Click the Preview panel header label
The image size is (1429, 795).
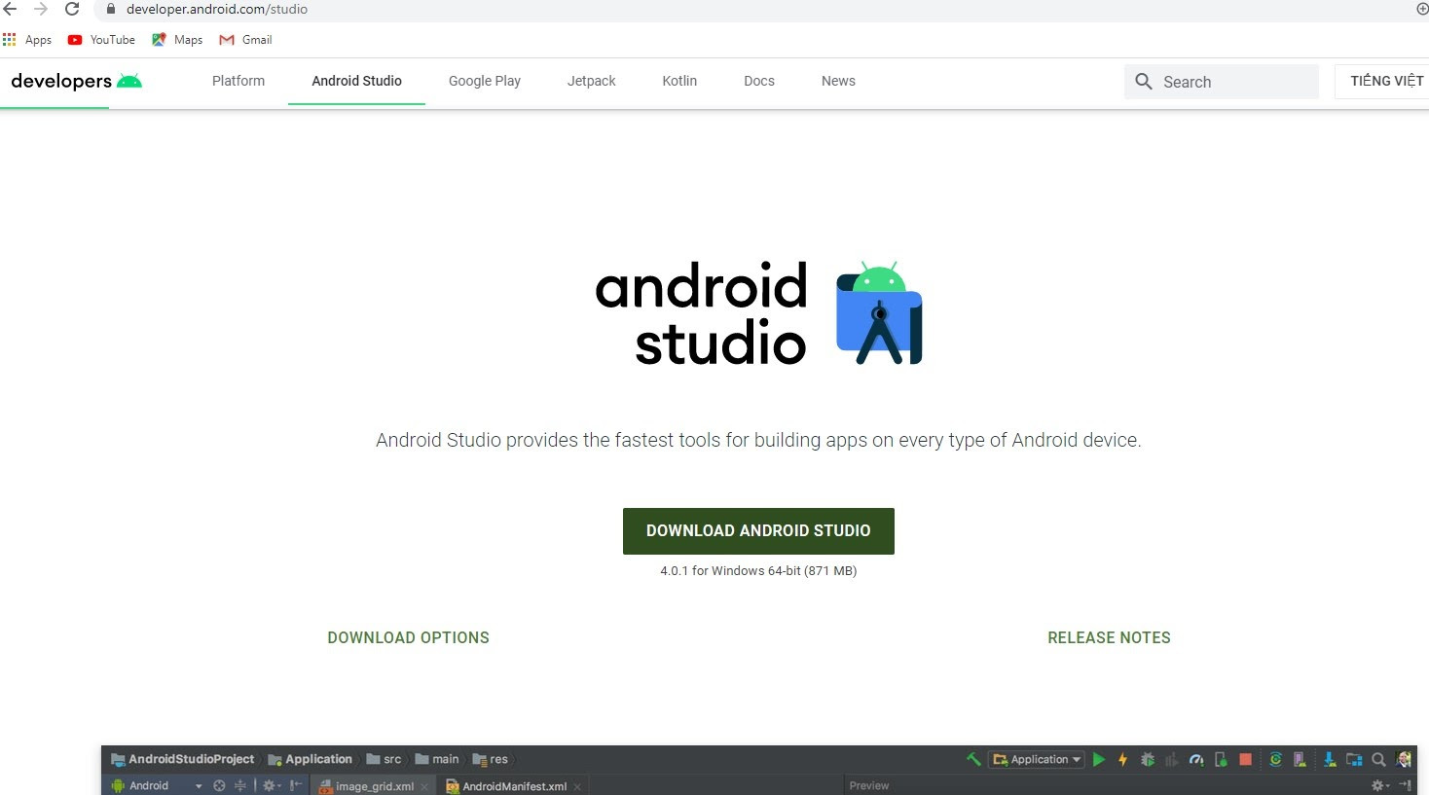point(869,786)
